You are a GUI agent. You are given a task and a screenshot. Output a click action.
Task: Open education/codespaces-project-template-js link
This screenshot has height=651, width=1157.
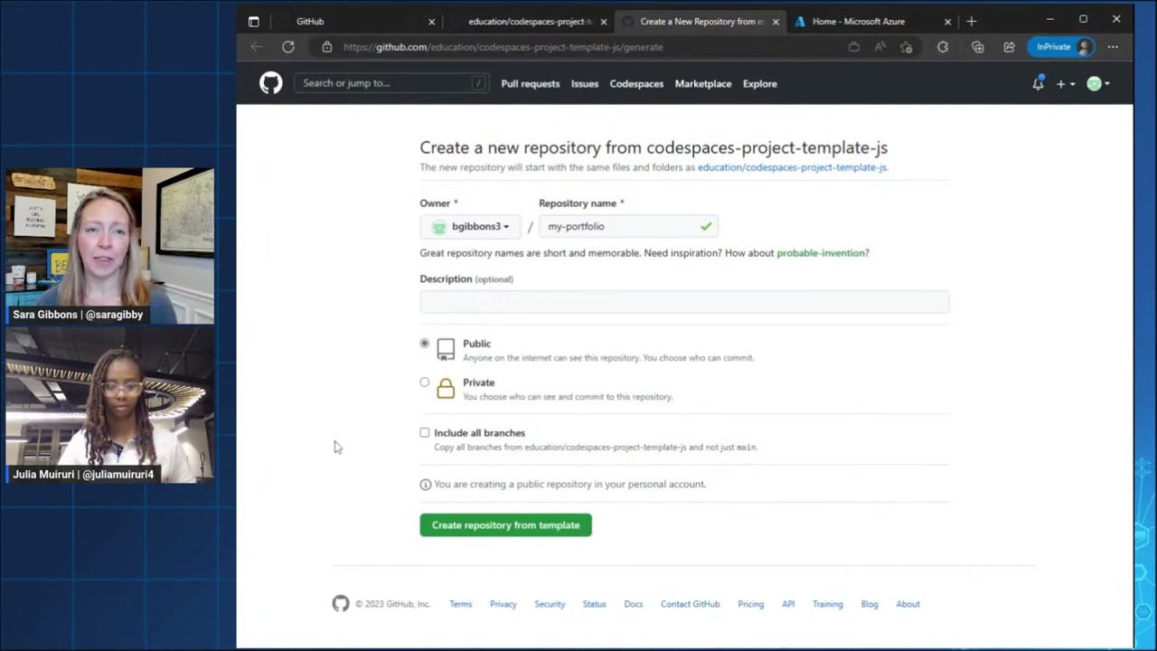click(x=792, y=167)
